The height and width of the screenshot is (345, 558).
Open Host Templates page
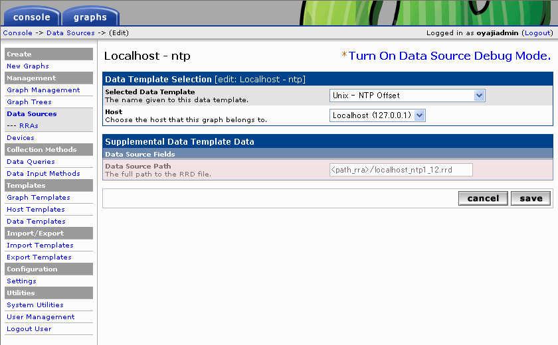click(36, 210)
